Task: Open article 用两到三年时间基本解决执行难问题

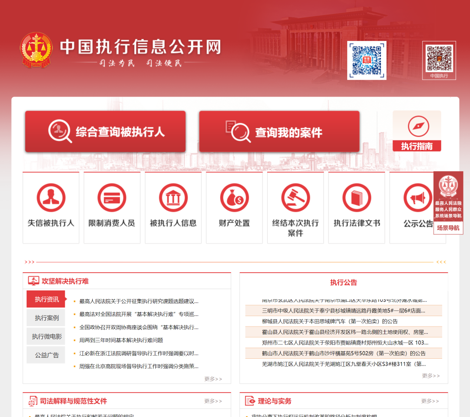Action: (121, 340)
